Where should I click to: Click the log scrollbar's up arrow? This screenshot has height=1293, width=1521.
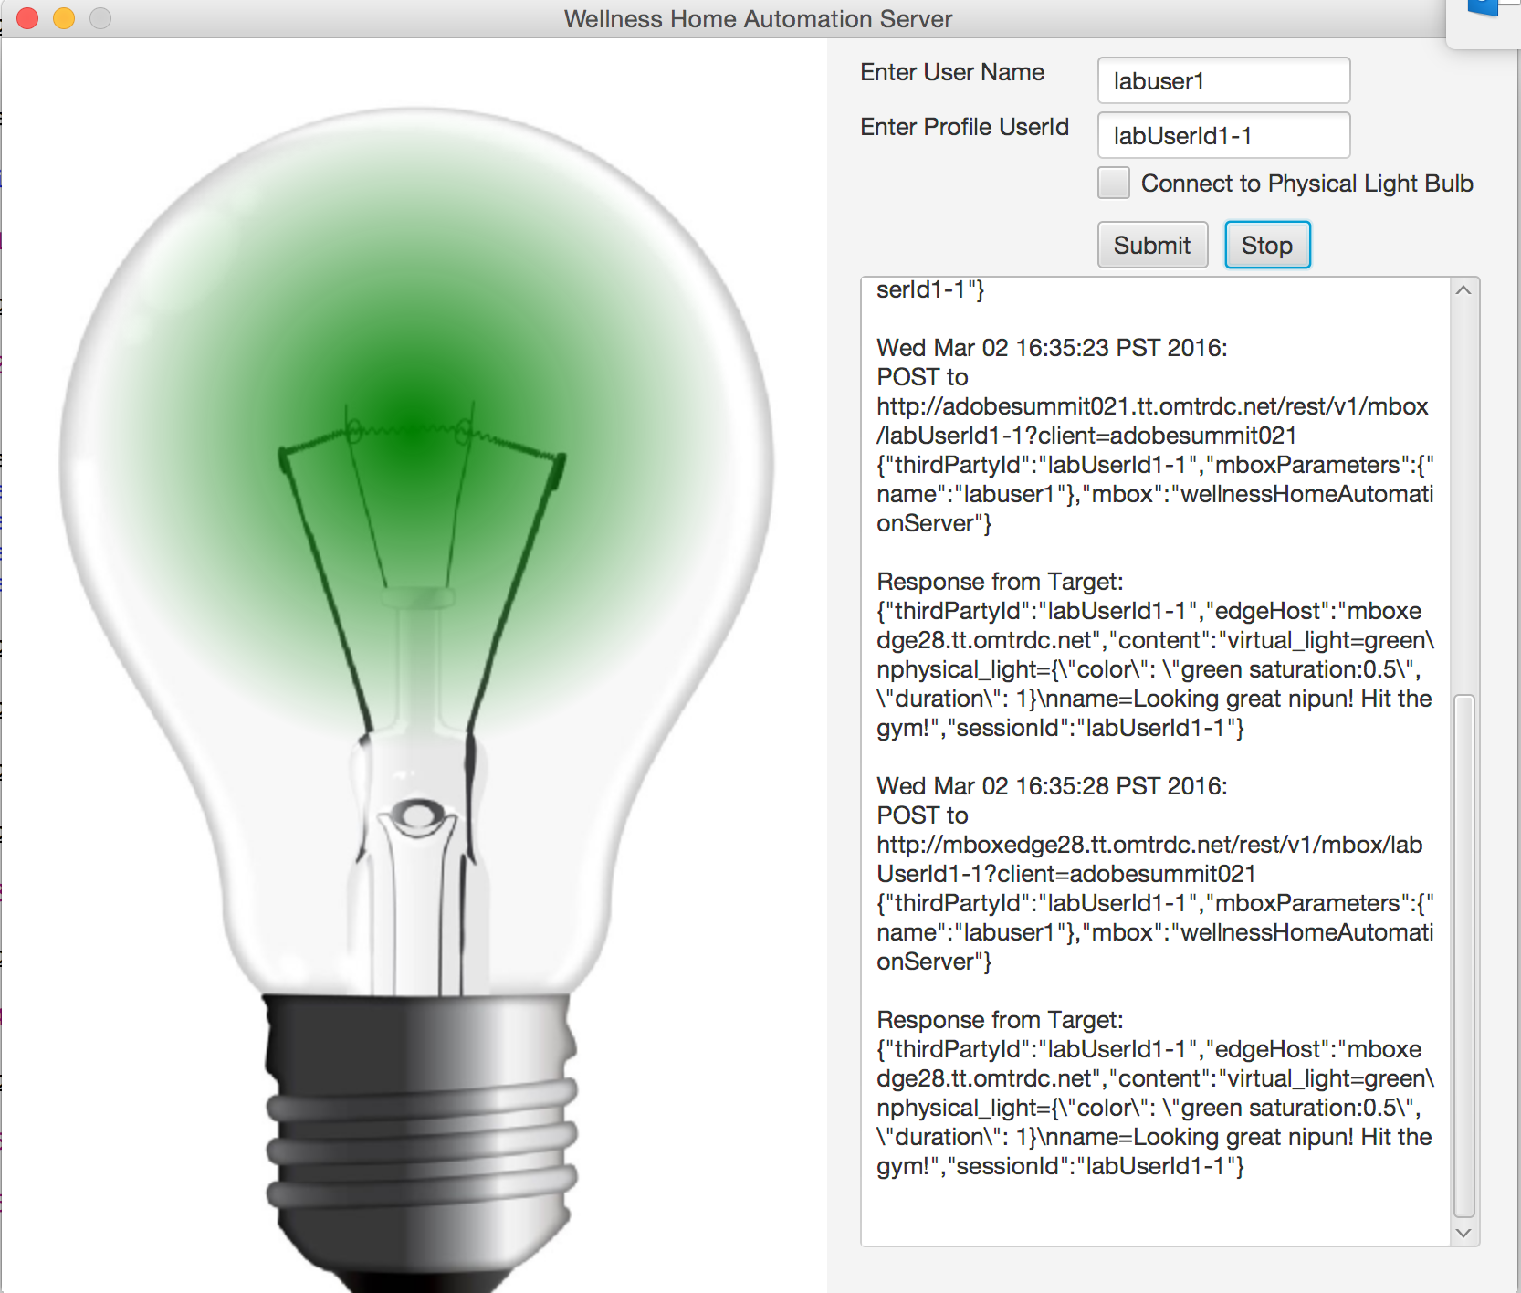pyautogui.click(x=1463, y=290)
